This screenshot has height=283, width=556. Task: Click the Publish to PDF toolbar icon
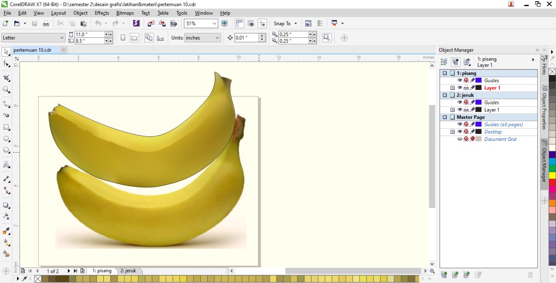[174, 23]
